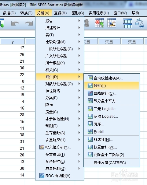Screen dimensions: 147x185
Task: Choose 权重估计(W)... menu entry
Action: (x=112, y=147)
